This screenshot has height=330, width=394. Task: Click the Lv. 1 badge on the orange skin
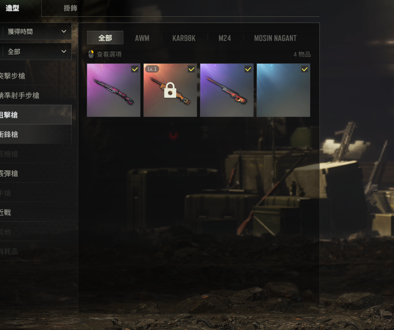(x=152, y=69)
